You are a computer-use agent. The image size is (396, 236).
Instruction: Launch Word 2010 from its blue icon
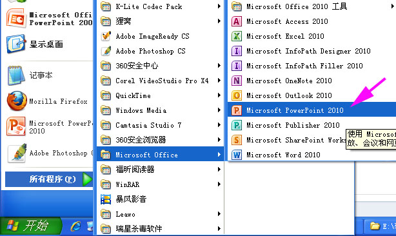[237, 155]
